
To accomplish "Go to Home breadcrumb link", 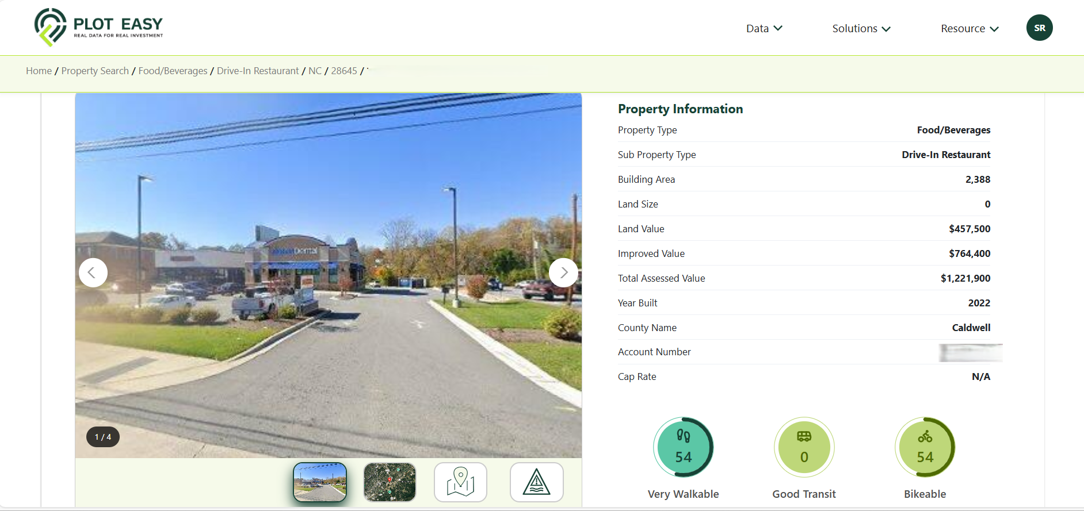I will (39, 71).
